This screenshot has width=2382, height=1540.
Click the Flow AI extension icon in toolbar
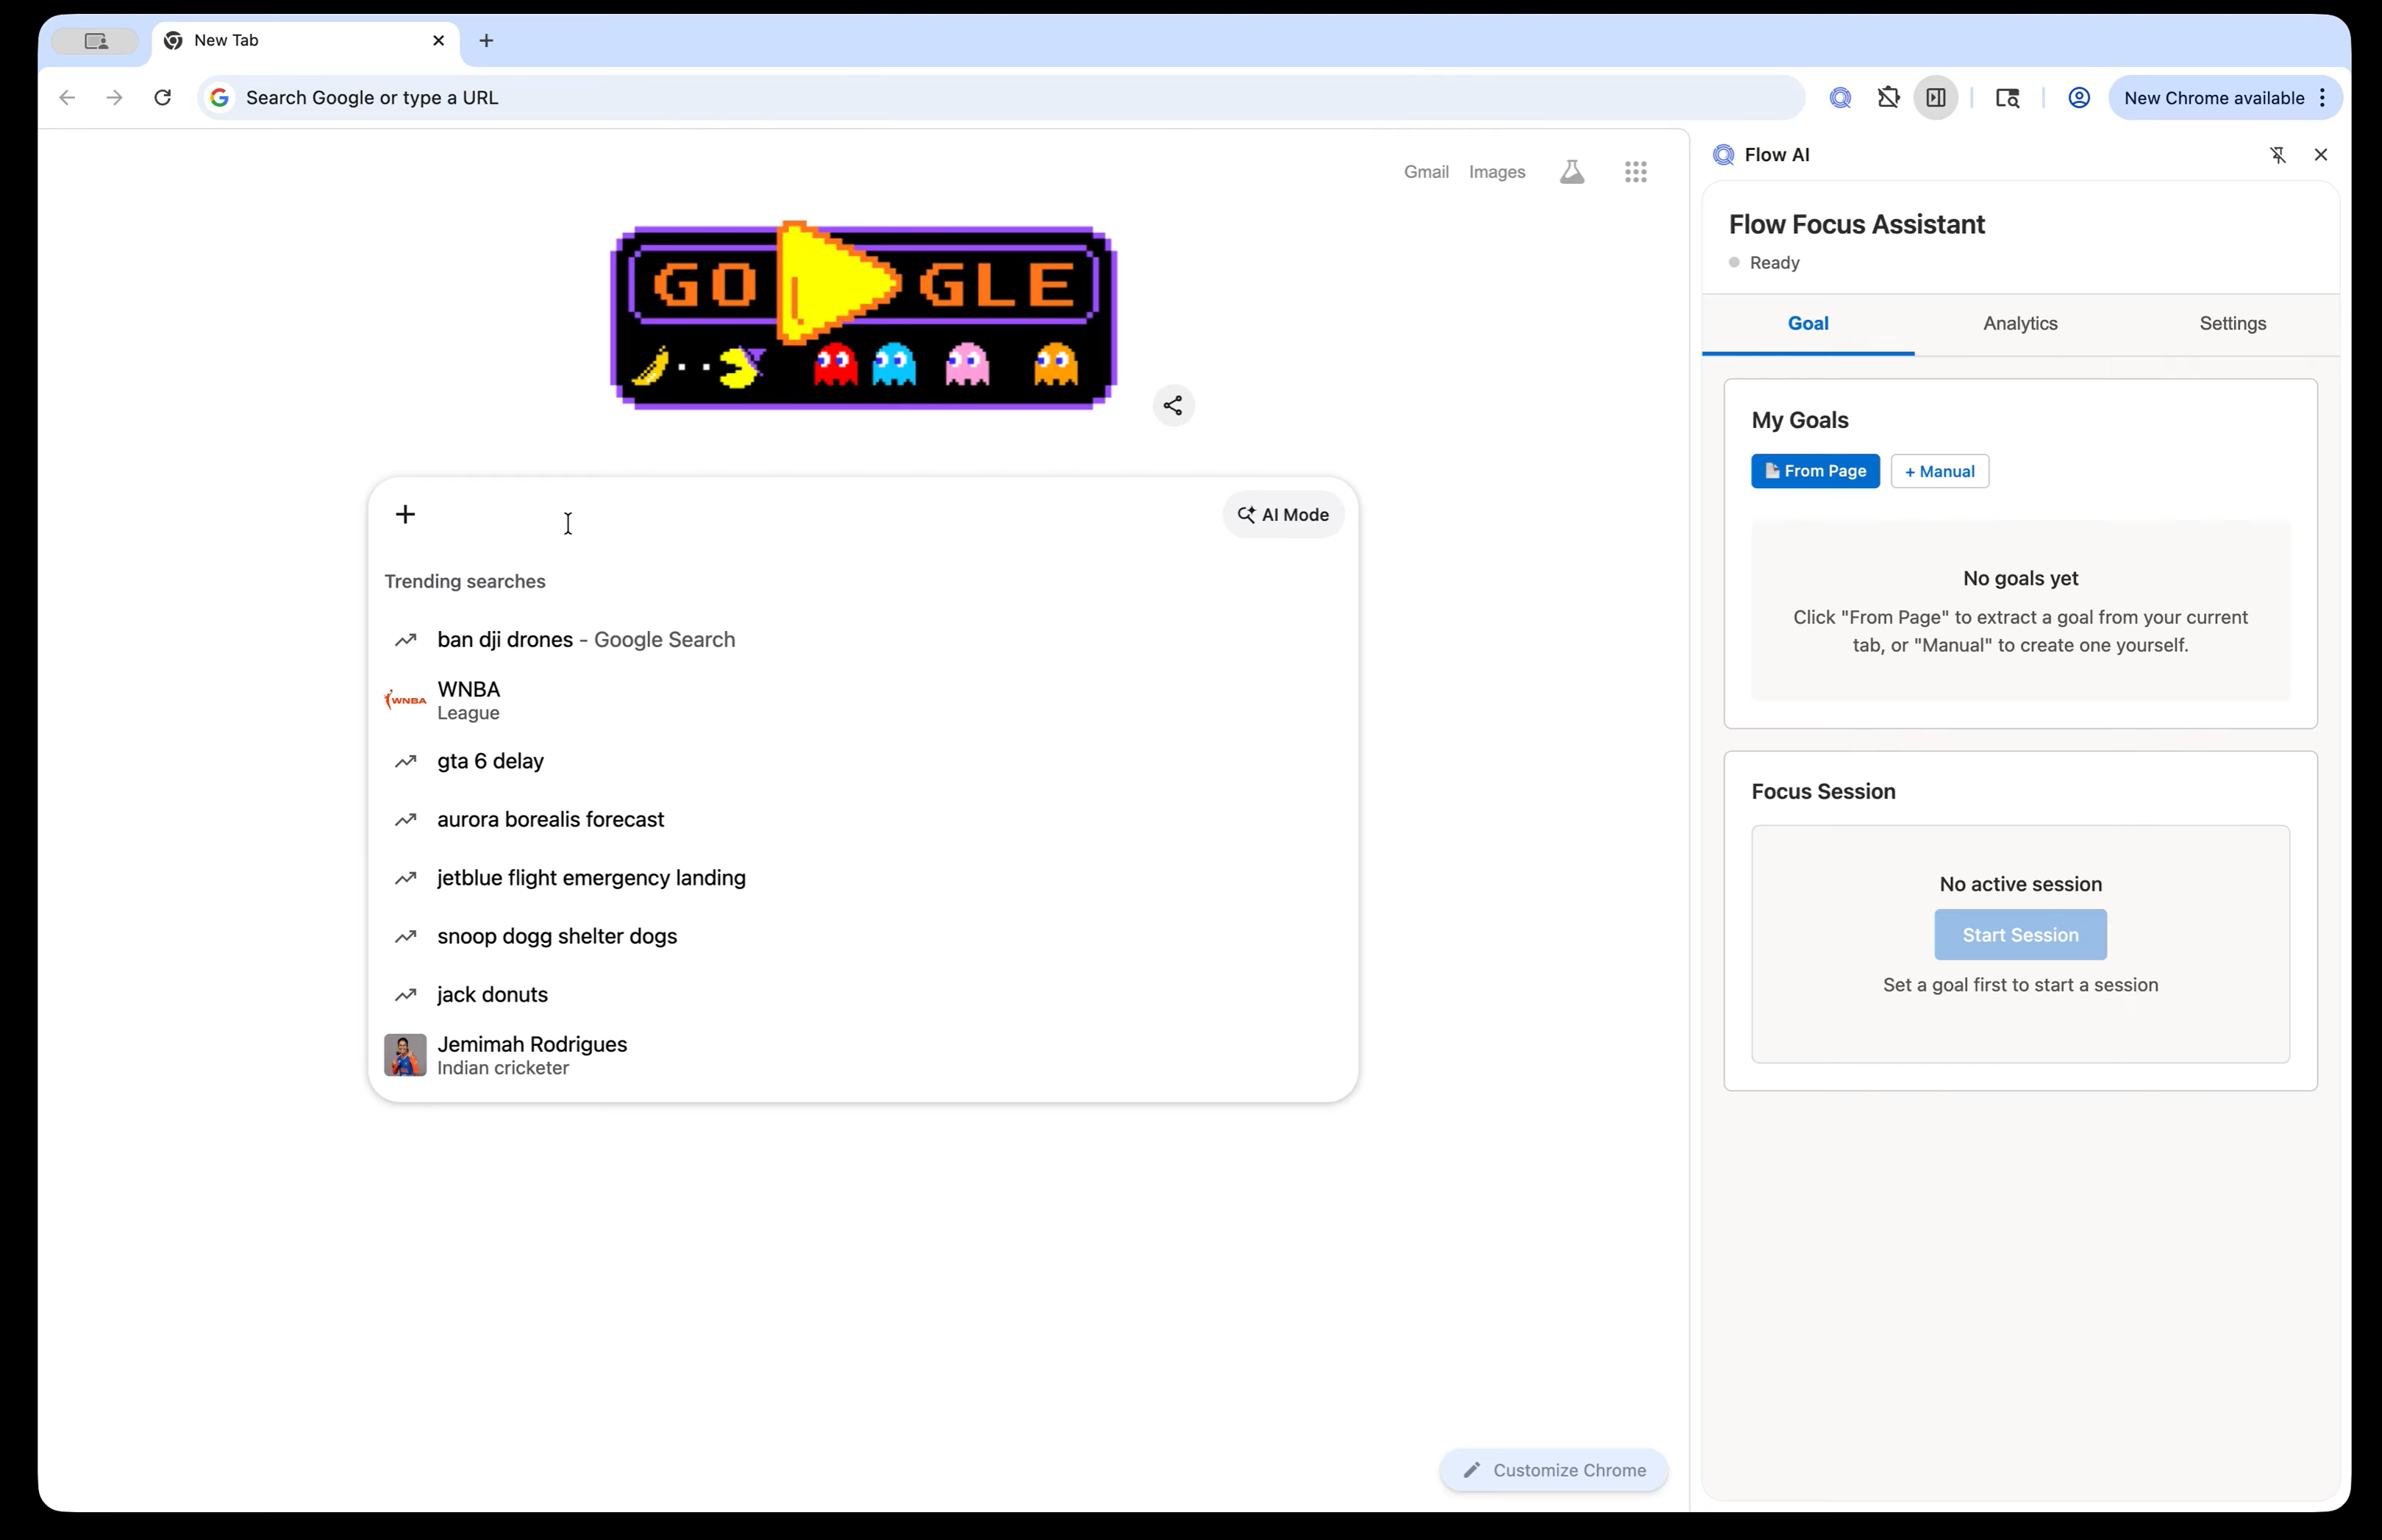click(x=1840, y=98)
